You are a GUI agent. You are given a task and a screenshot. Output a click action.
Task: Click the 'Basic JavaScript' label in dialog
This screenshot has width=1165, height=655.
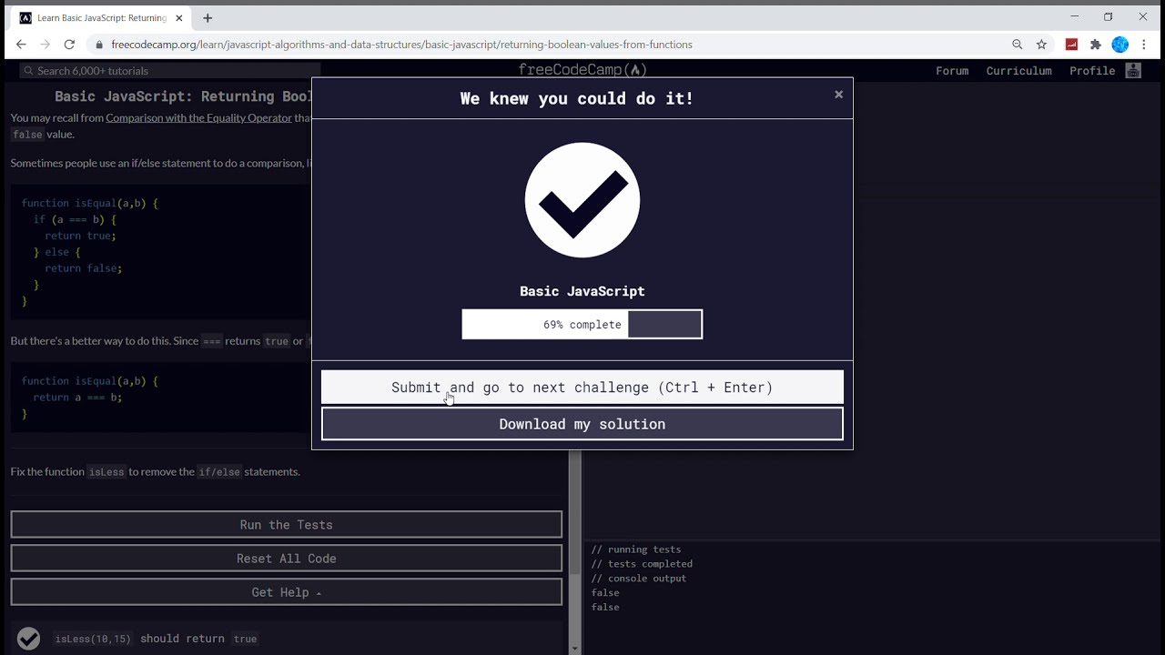coord(582,291)
